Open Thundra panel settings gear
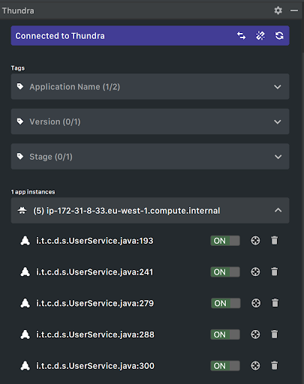Screen dimensions: 304x384 pyautogui.click(x=278, y=10)
